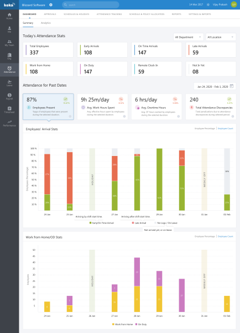The image size is (240, 333).
Task: Open the Jan 24 - Feb 1 date range picker
Action: coord(215,87)
